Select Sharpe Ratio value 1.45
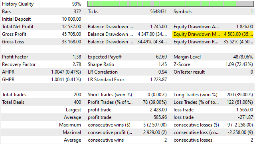This screenshot has width=255, height=144. (163, 64)
